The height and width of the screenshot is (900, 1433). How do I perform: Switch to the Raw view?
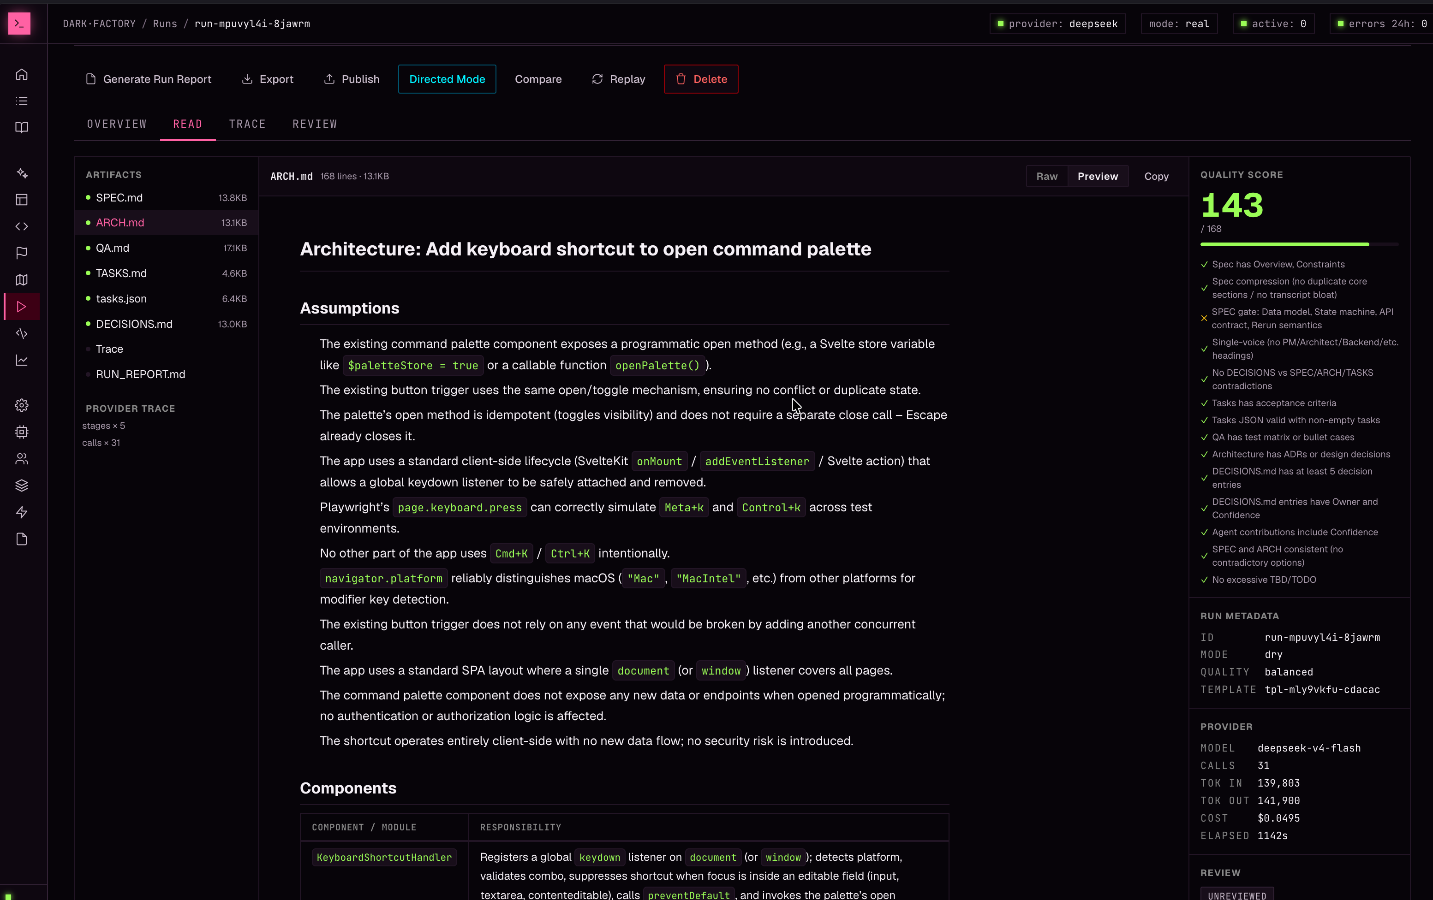1047,176
